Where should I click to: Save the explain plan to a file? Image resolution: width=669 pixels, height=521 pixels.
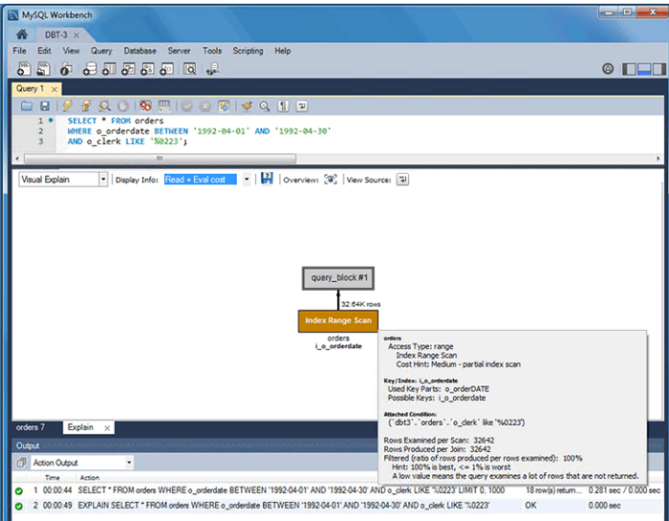point(267,179)
